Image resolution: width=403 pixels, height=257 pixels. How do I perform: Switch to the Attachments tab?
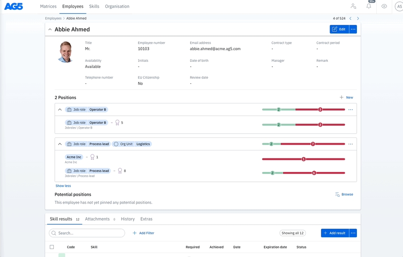point(97,219)
